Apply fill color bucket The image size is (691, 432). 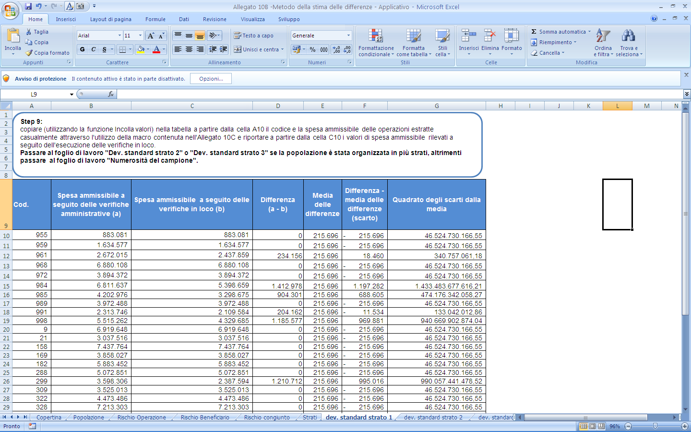(x=141, y=49)
